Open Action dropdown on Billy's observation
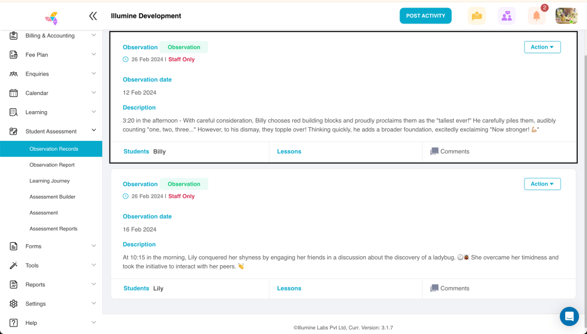 tap(542, 47)
